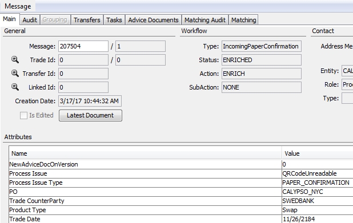Select the Tasks tab
Screen dimensions: 353x223
pyautogui.click(x=114, y=20)
